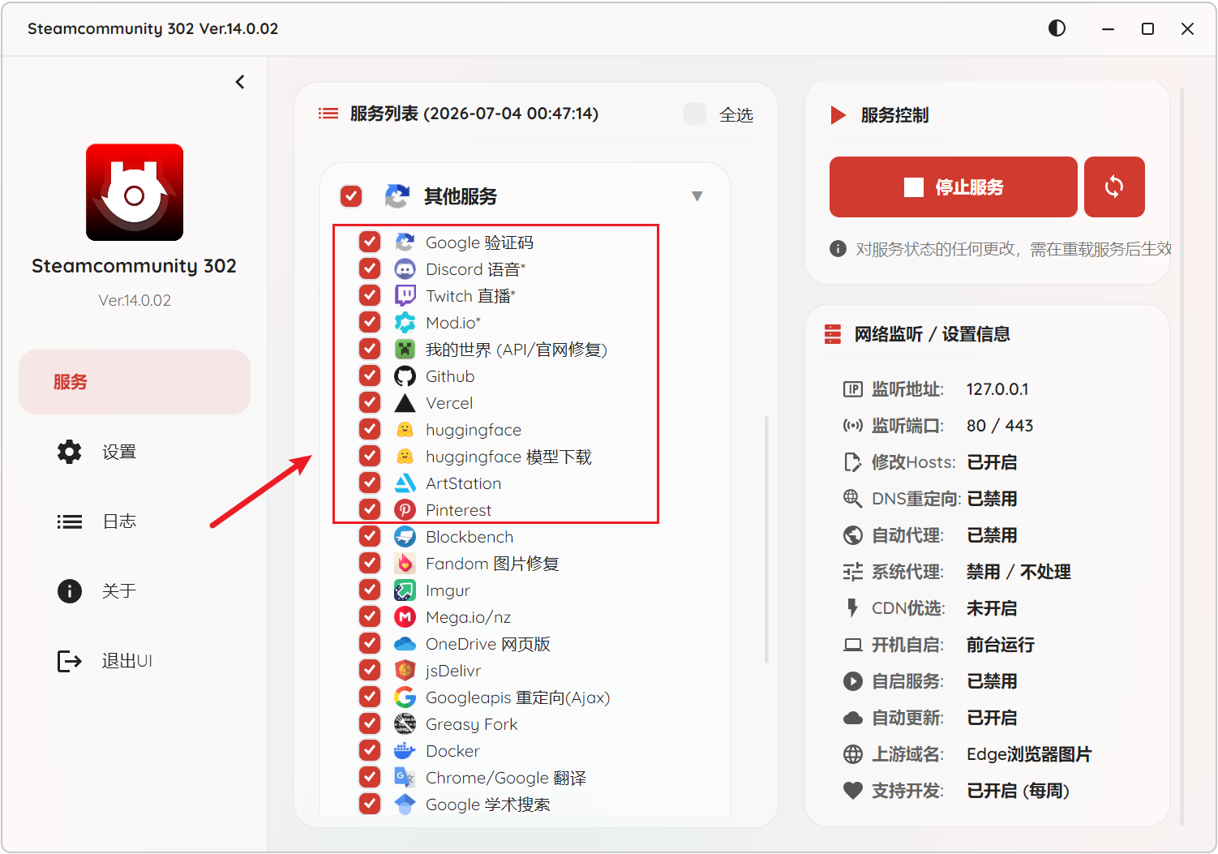The image size is (1218, 854).
Task: Click the icon beside huggingface 模型下载
Action: [405, 456]
